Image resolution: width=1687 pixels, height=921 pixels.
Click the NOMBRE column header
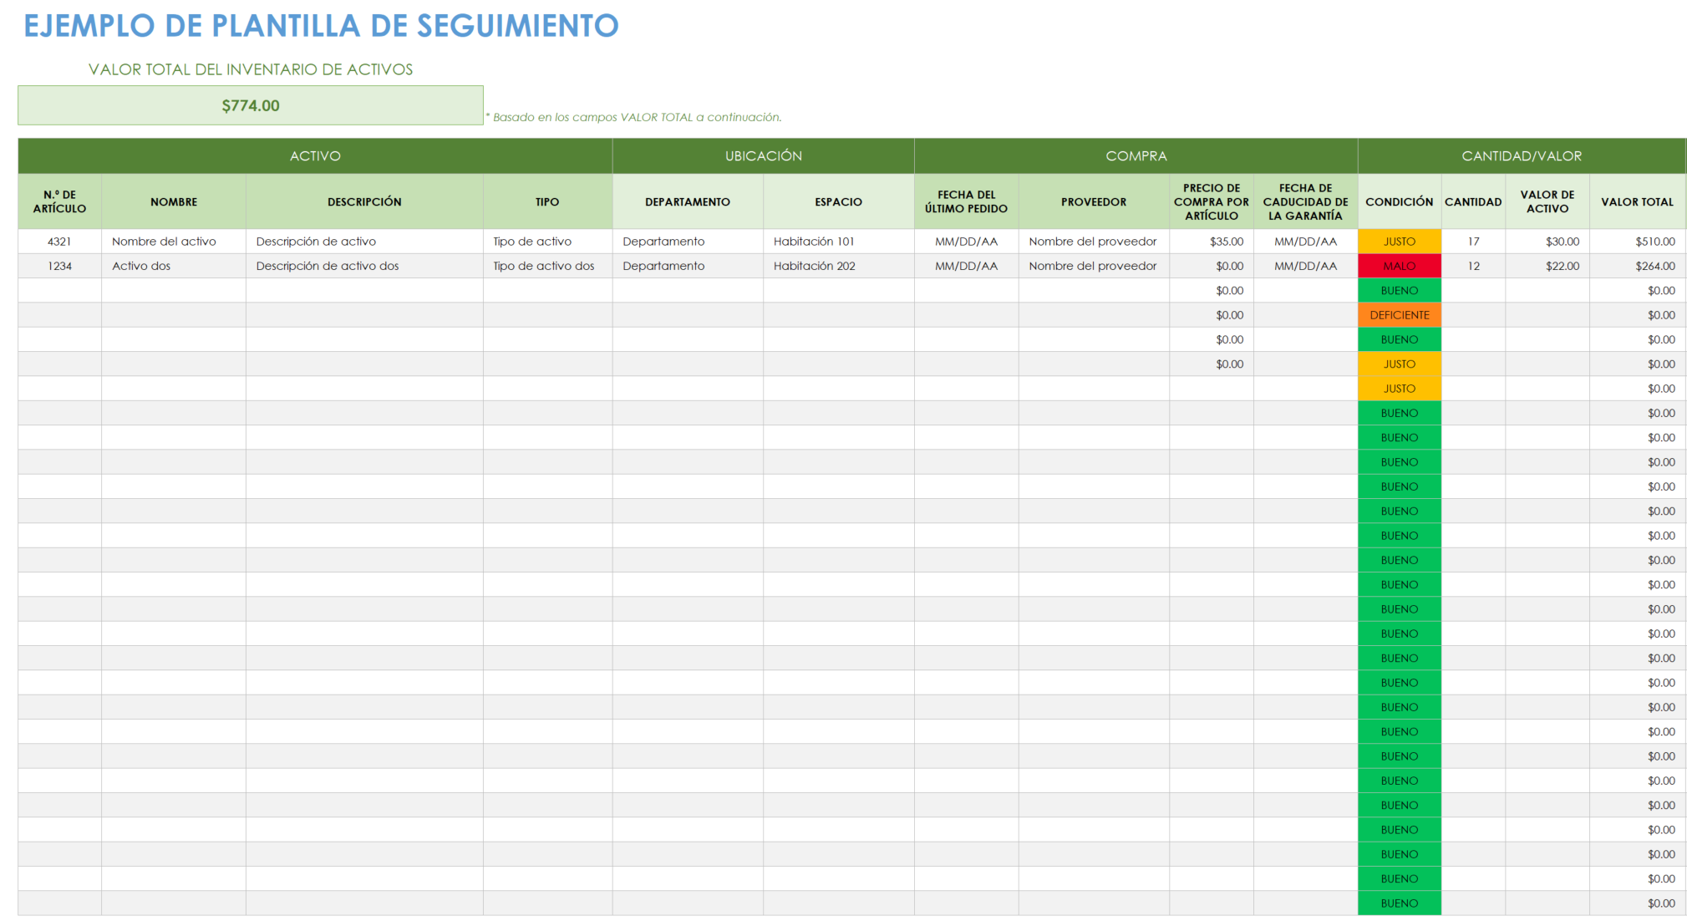pyautogui.click(x=174, y=201)
